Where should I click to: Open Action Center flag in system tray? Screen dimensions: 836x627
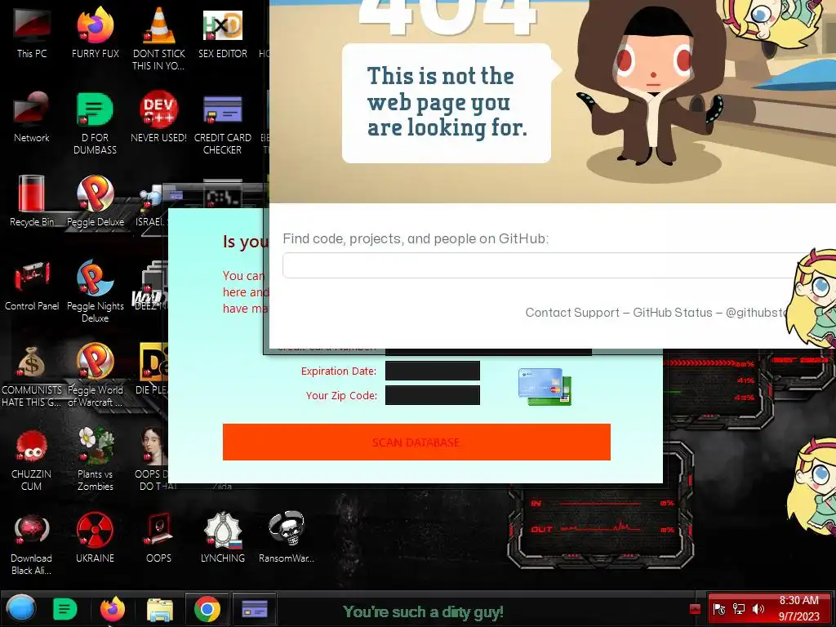(718, 609)
